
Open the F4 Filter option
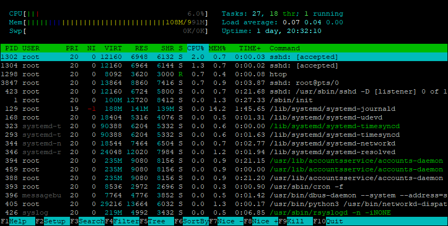(122, 222)
